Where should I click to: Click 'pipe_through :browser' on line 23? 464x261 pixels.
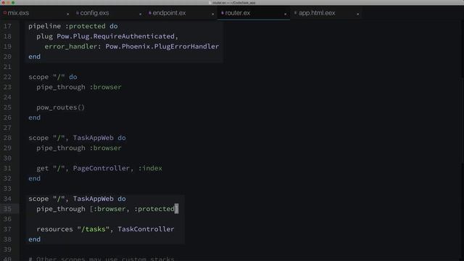(x=79, y=87)
